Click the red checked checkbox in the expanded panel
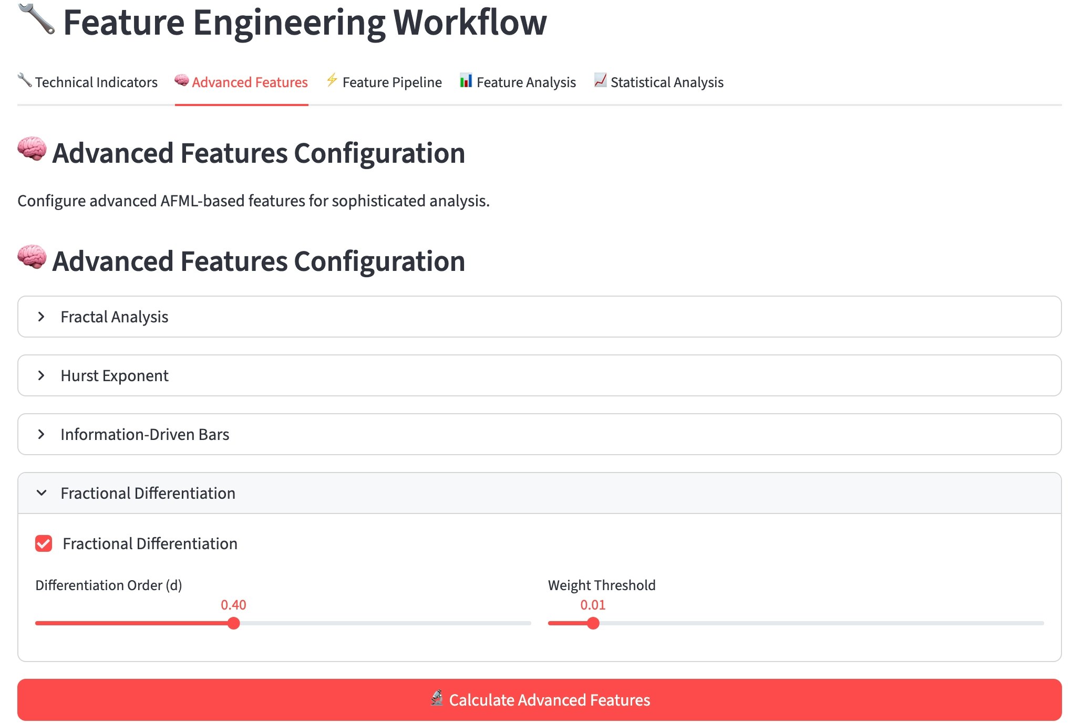Viewport: 1072px width, 724px height. [x=44, y=543]
